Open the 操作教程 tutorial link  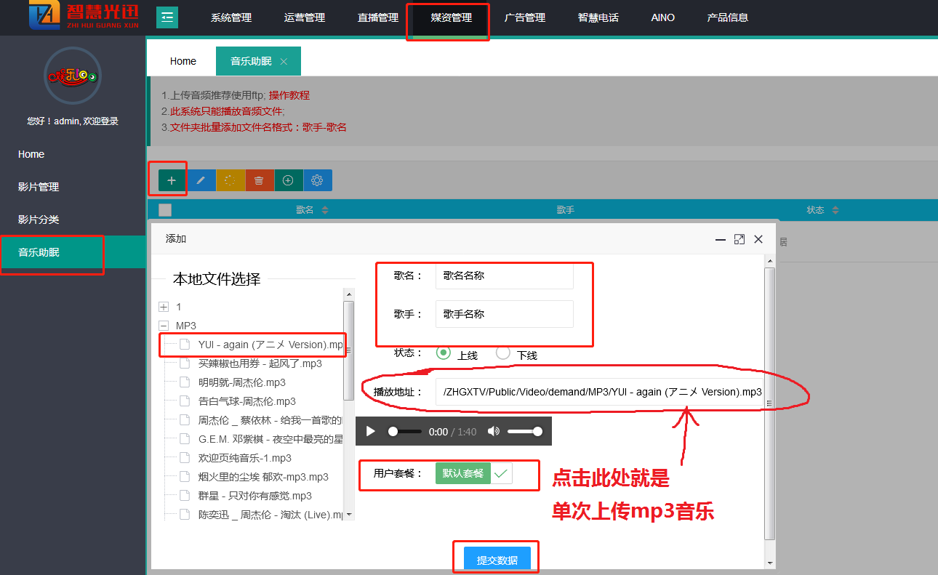(289, 95)
